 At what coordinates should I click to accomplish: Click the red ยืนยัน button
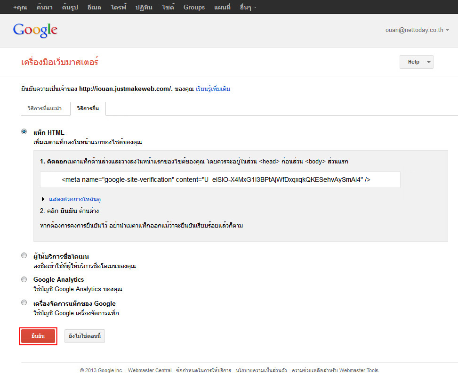click(38, 336)
